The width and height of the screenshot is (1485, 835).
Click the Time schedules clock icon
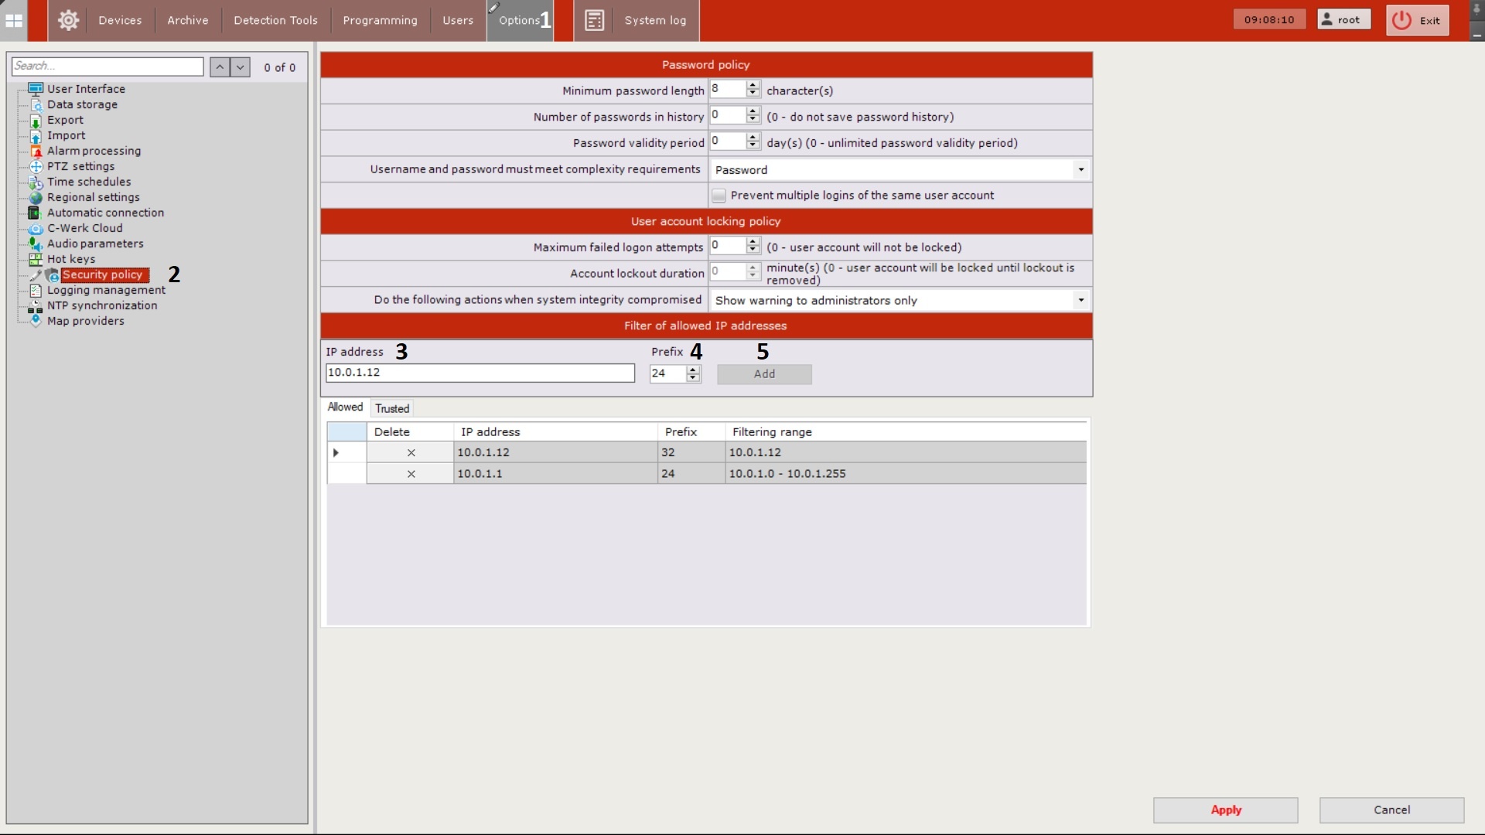pos(36,182)
